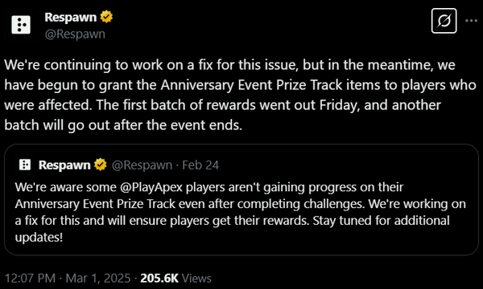
Task: Open the three-dot more options menu
Action: point(471,21)
